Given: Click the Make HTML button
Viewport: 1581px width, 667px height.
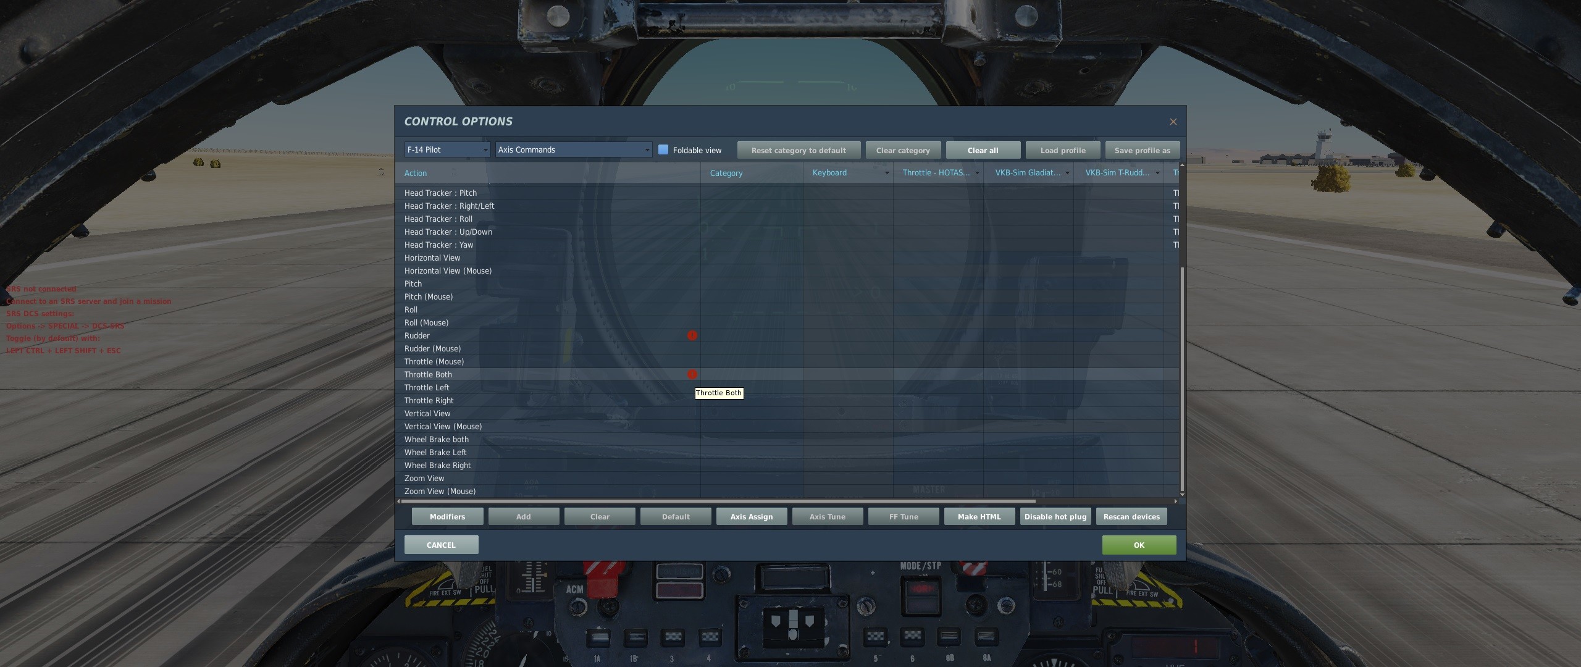Looking at the screenshot, I should pyautogui.click(x=979, y=516).
